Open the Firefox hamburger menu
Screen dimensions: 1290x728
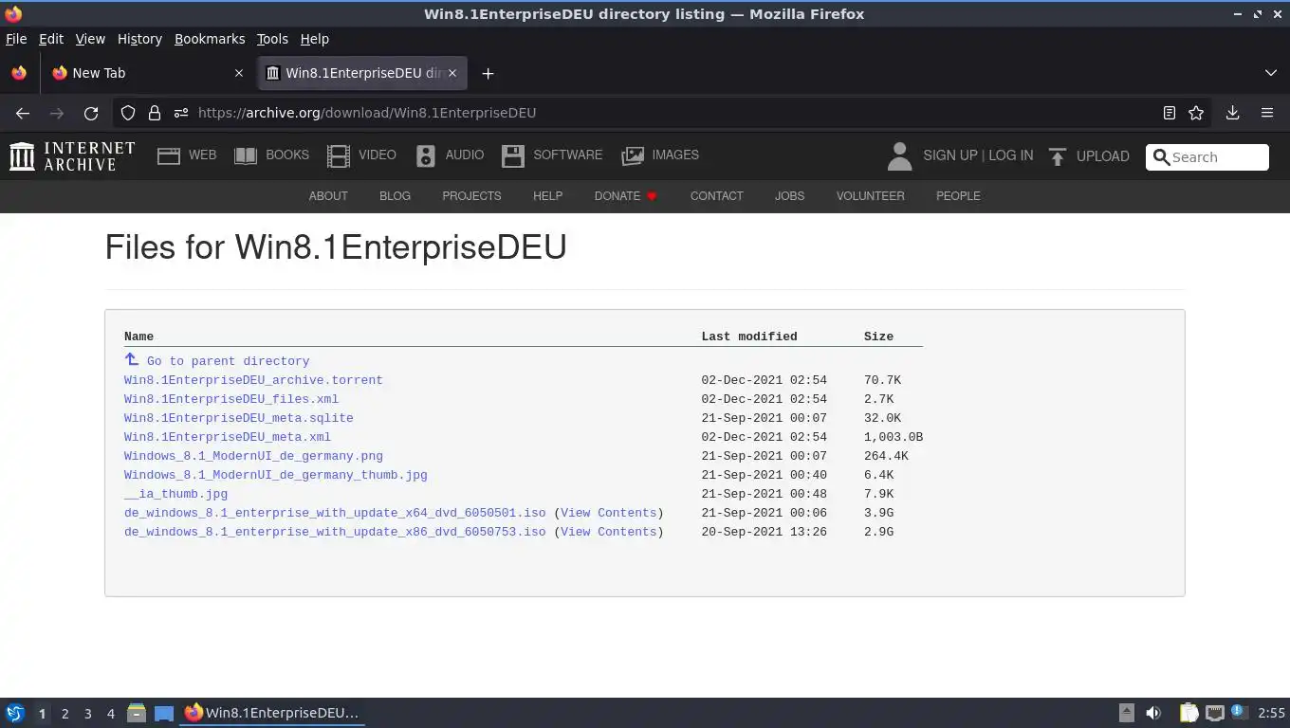[x=1267, y=113]
